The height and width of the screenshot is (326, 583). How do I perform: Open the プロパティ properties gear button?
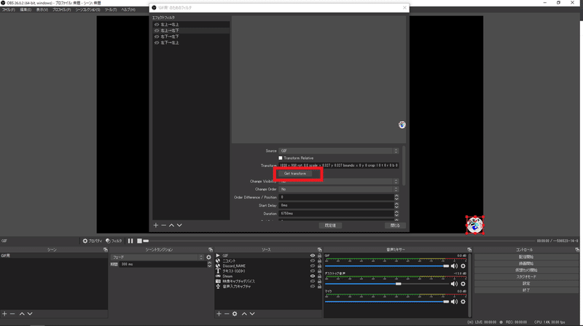93,241
